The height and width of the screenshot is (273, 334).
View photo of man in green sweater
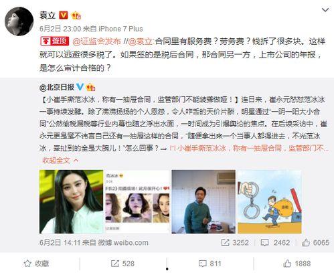[203, 201]
